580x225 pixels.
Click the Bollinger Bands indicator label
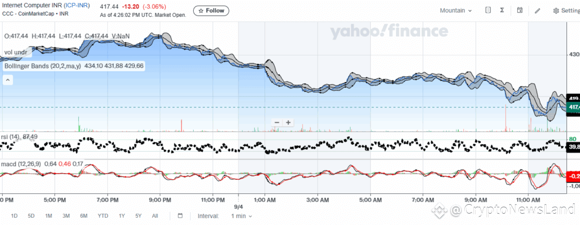(42, 67)
